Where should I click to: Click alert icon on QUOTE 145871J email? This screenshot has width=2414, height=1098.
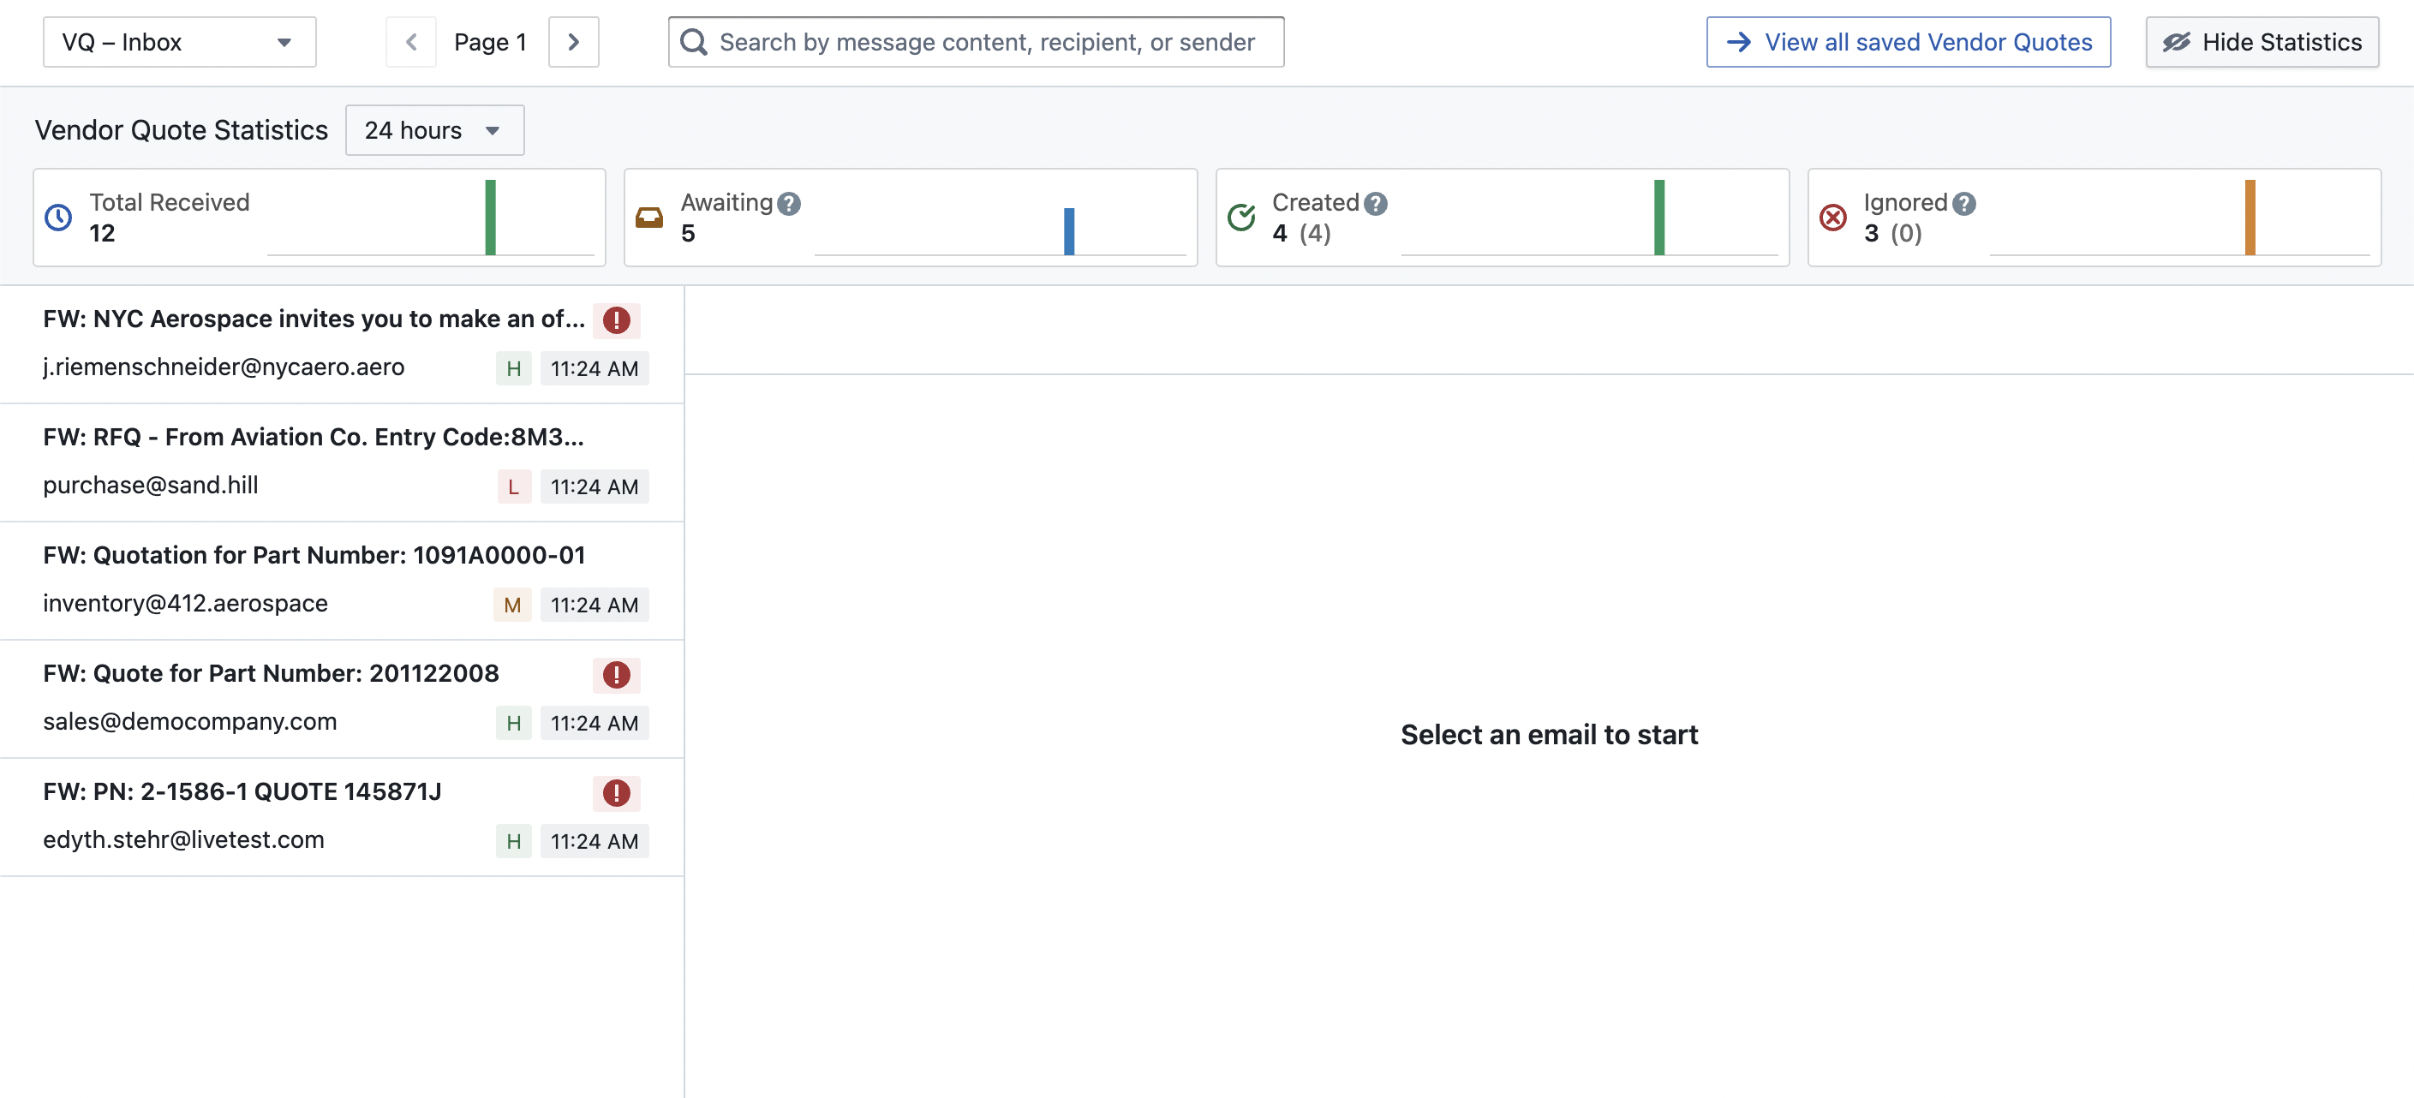pyautogui.click(x=616, y=792)
